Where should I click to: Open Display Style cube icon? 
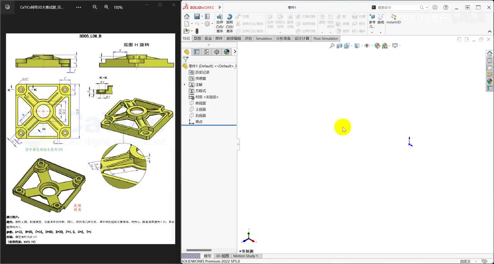click(x=357, y=46)
